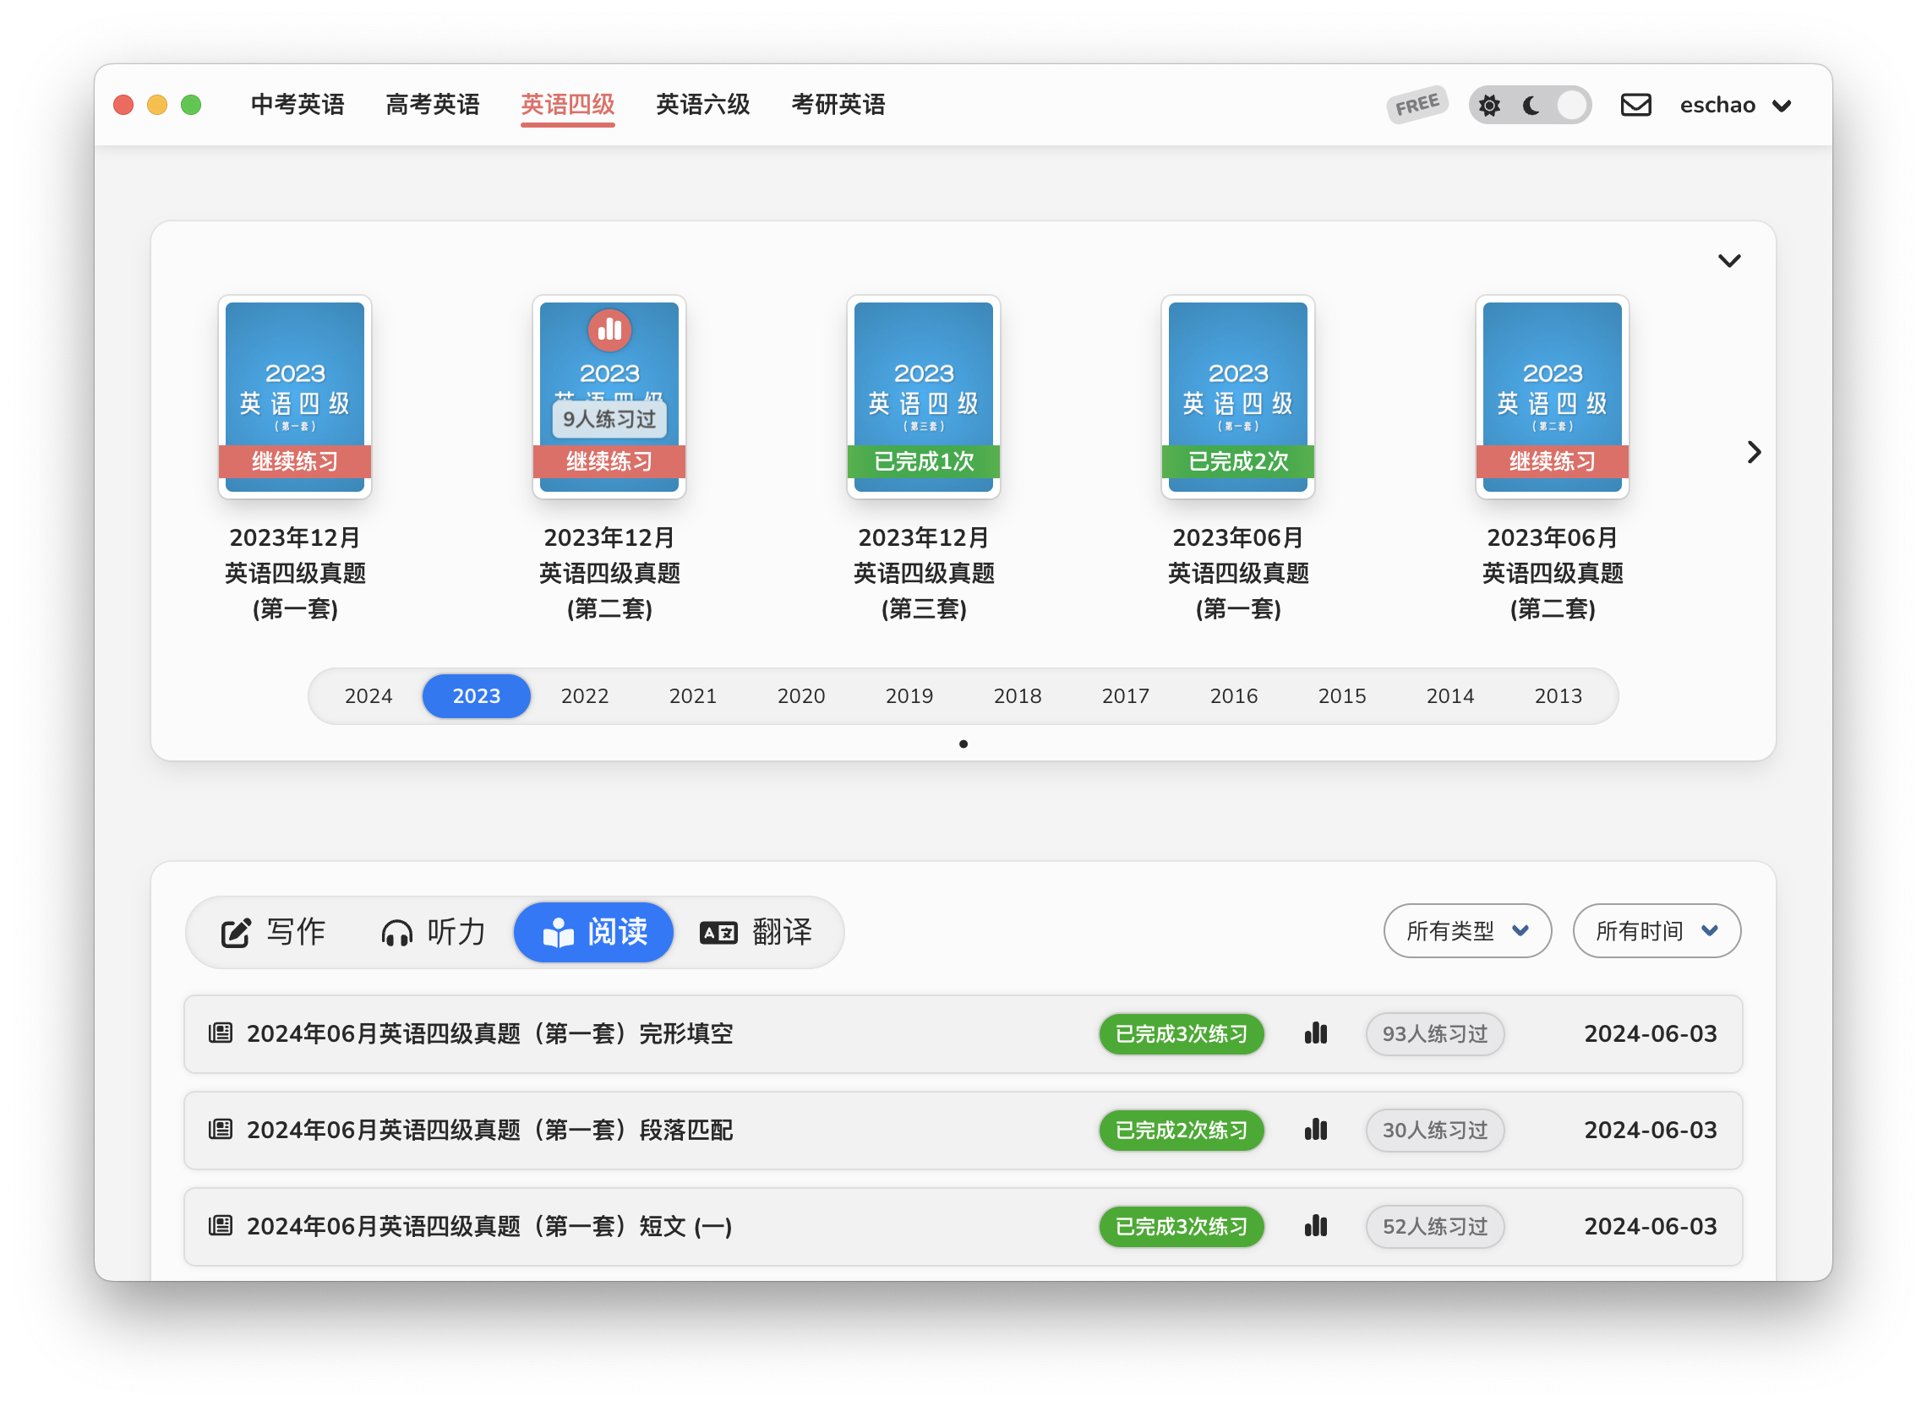Select year 2021
Image resolution: width=1927 pixels, height=1406 pixels.
point(693,696)
